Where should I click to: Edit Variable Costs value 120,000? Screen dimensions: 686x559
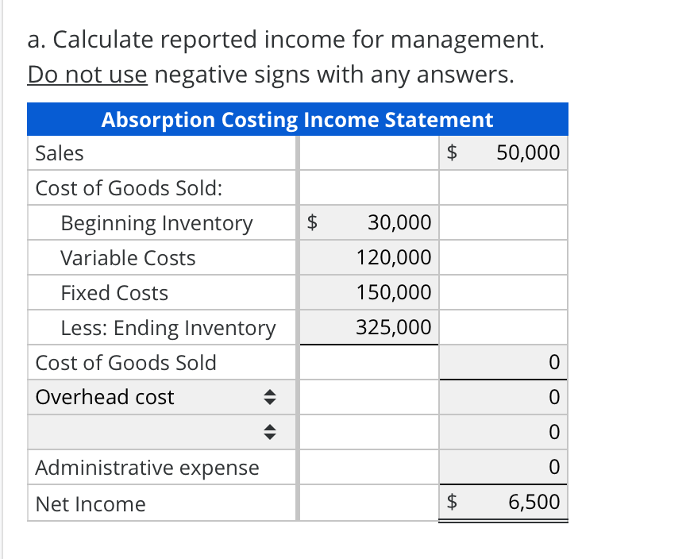click(x=369, y=257)
